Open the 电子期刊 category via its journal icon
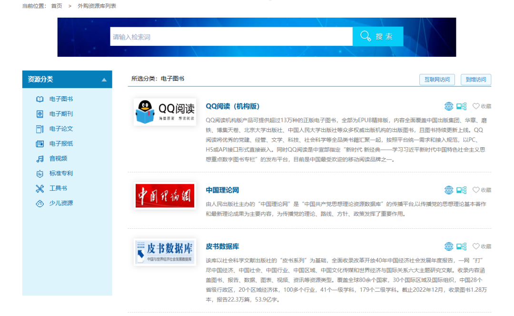 click(40, 114)
